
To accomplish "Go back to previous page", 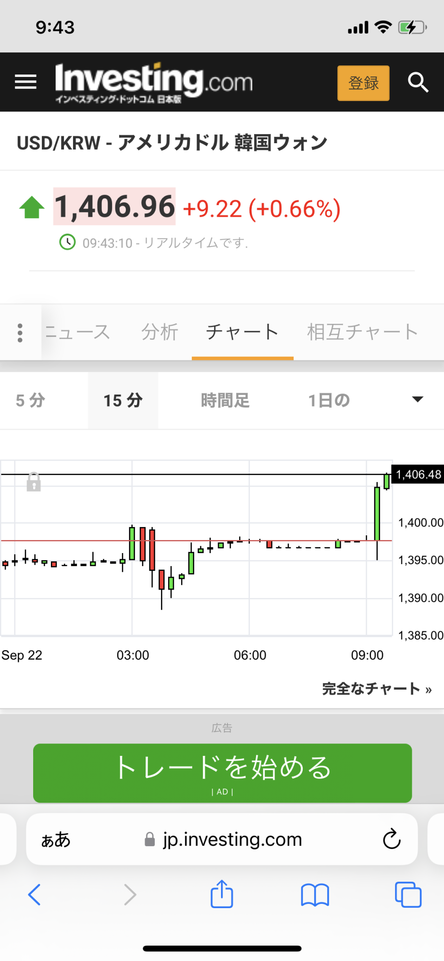I will point(35,895).
